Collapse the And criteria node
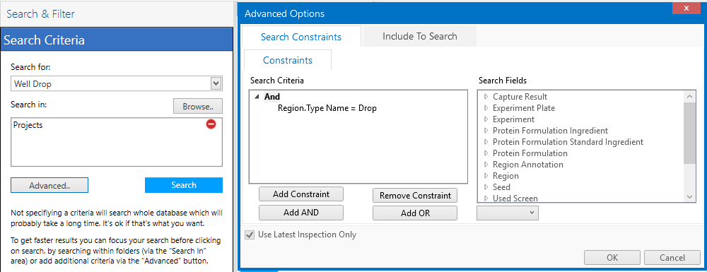 click(x=257, y=97)
